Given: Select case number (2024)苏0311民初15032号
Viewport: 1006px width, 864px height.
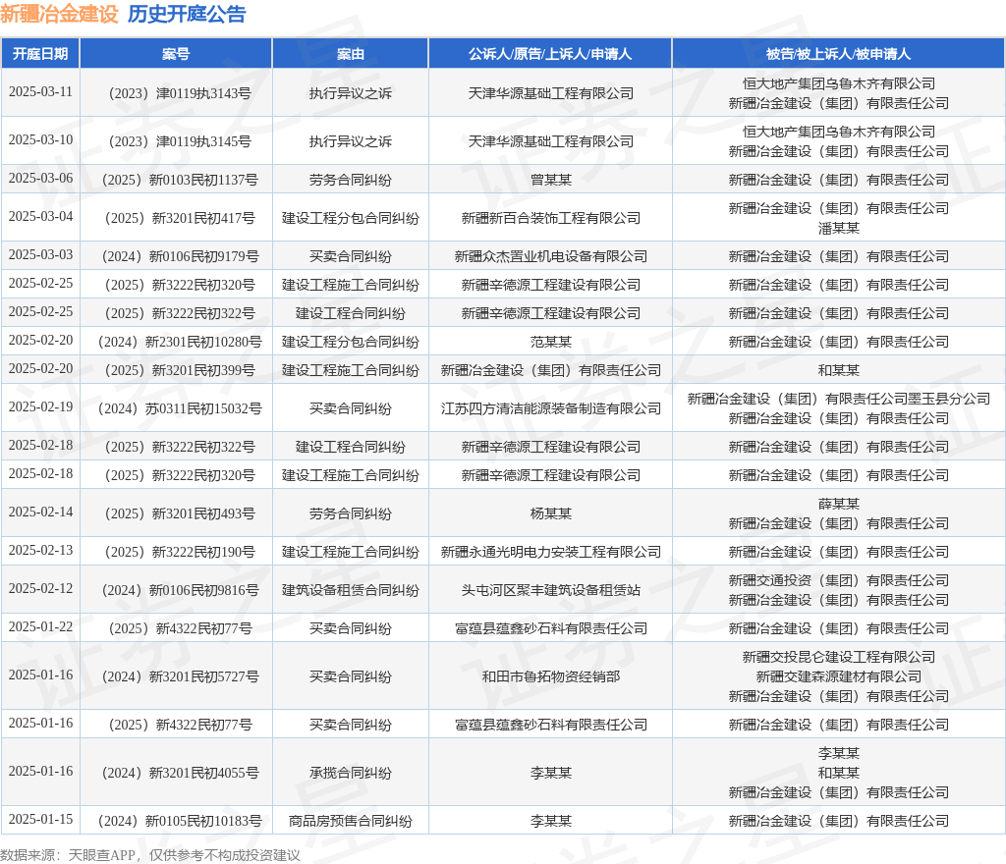Looking at the screenshot, I should [180, 408].
